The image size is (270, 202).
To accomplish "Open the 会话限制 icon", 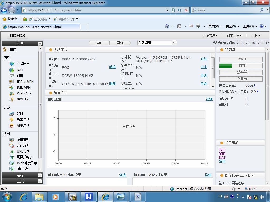I will (x=12, y=145).
